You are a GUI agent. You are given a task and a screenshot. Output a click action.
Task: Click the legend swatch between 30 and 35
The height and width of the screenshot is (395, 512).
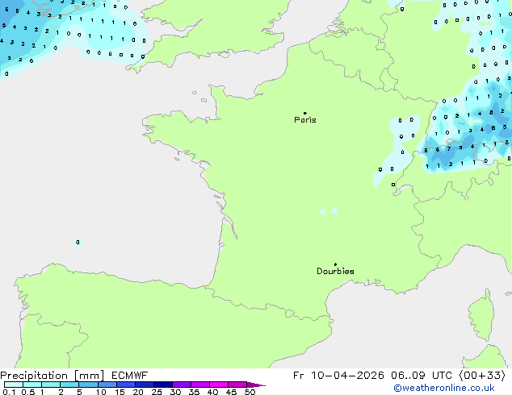click(x=181, y=385)
